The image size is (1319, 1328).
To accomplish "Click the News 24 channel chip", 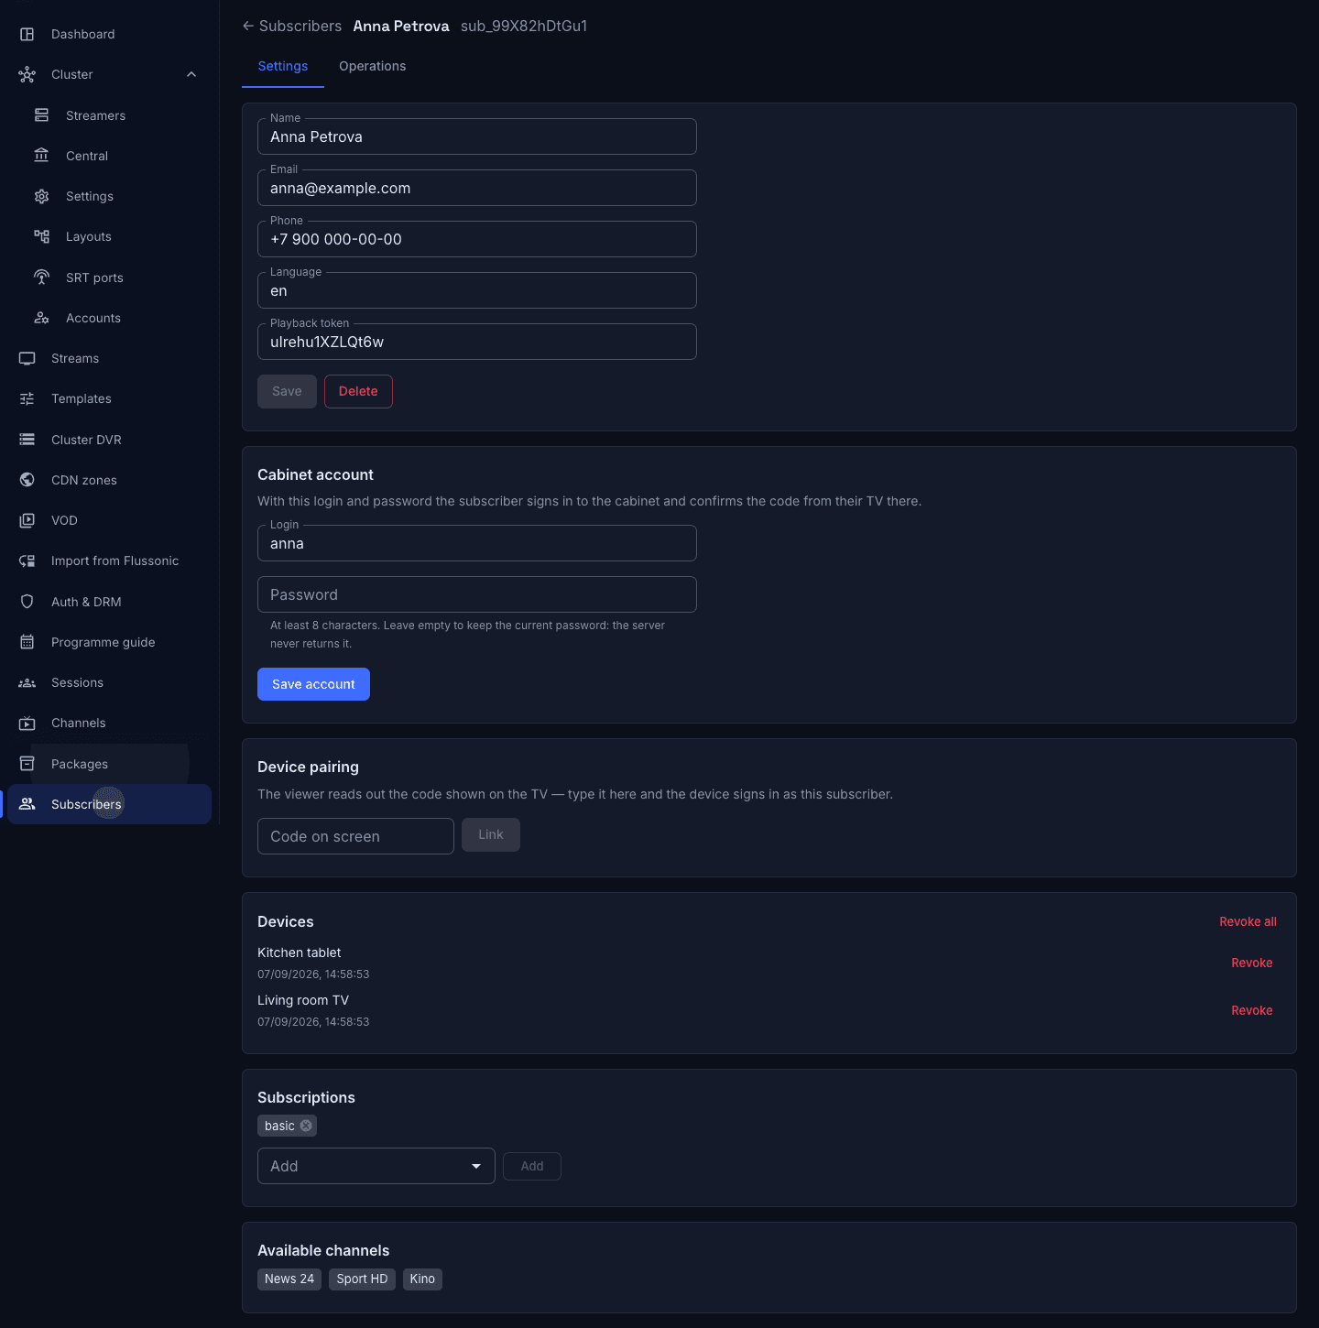I will point(289,1279).
